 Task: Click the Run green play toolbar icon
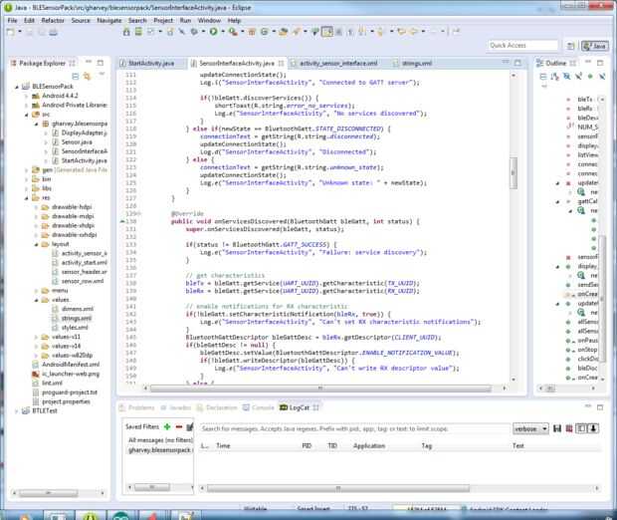coord(213,32)
